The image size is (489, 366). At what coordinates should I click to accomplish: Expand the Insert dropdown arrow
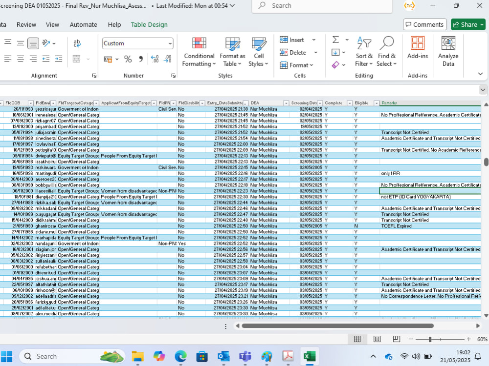(x=314, y=40)
